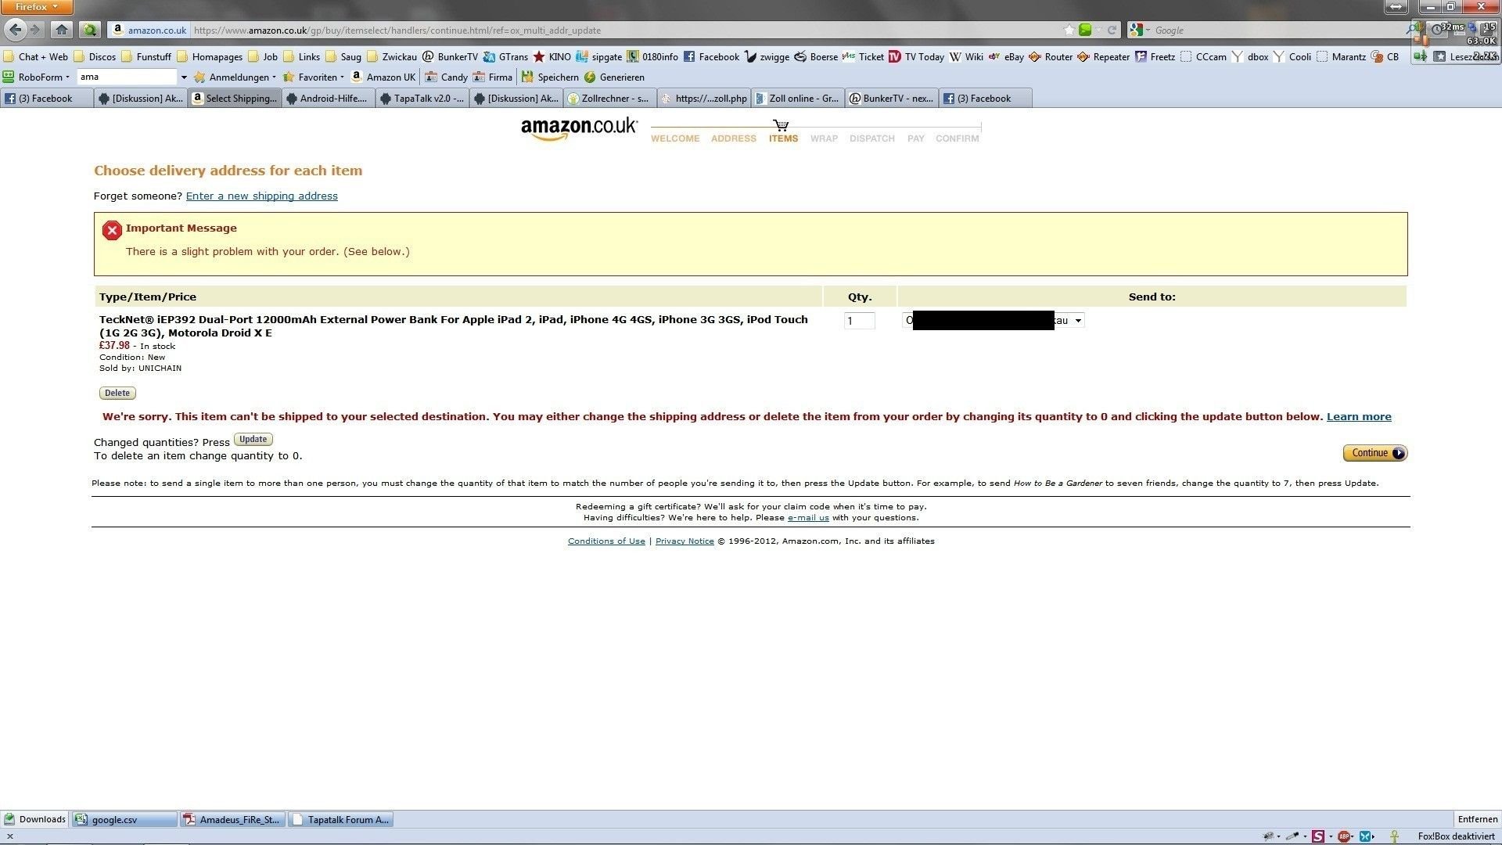Open the Wiki bookmark

966,56
